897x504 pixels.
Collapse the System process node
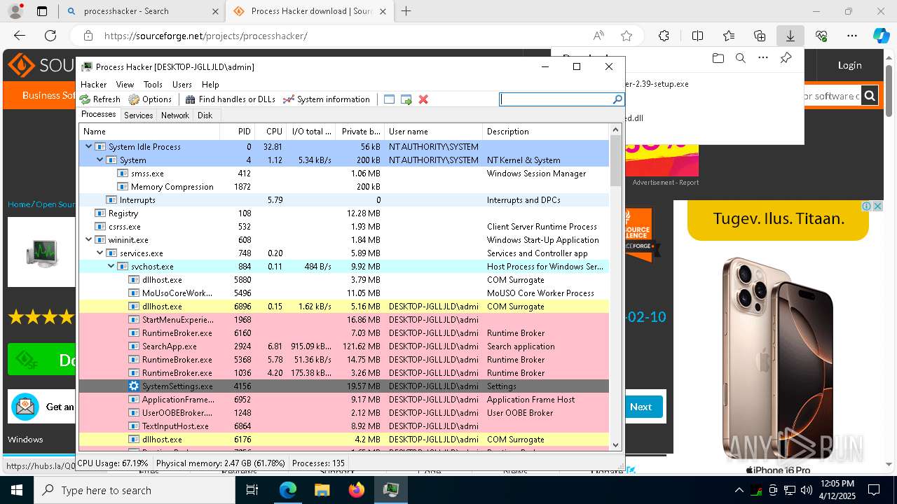100,160
